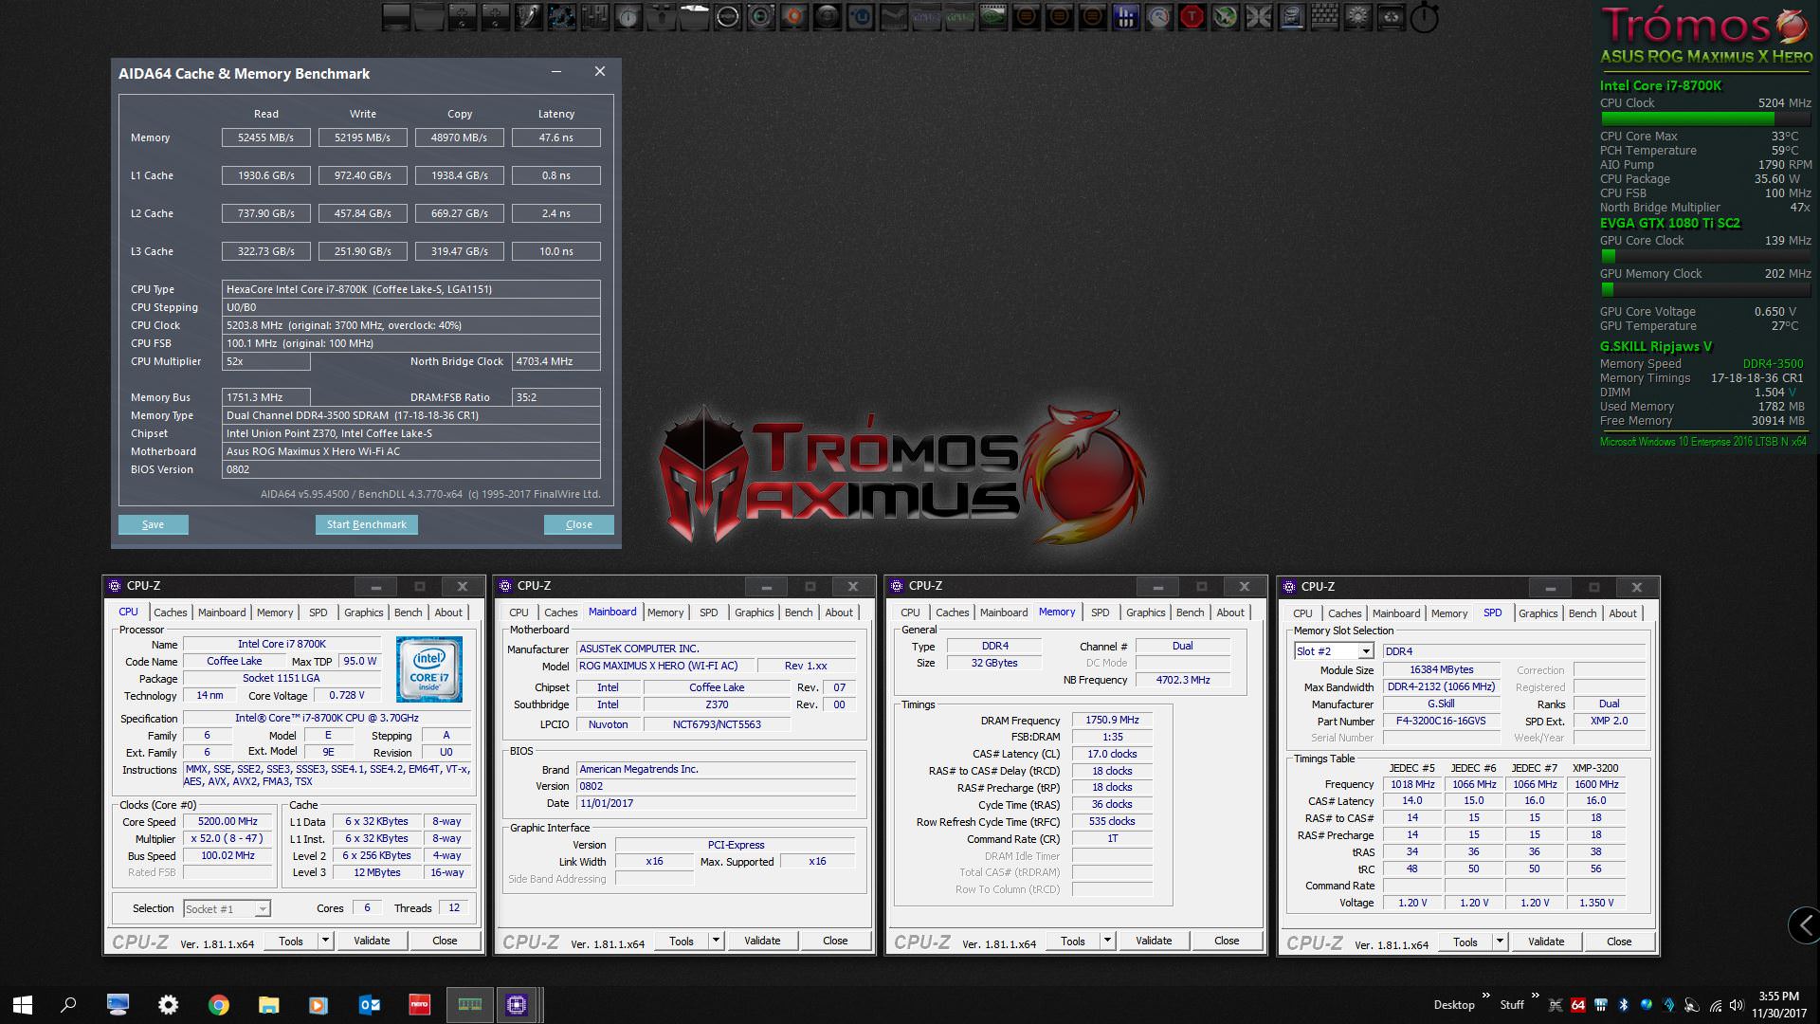The height and width of the screenshot is (1024, 1820).
Task: Click the Core Speed 5200.00 MHz value
Action: point(227,821)
